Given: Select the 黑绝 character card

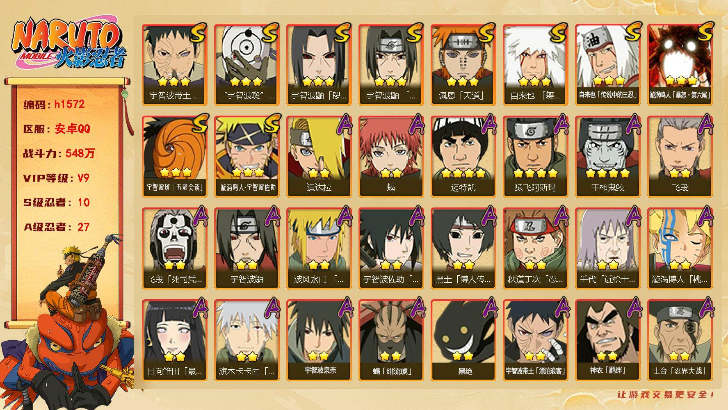Looking at the screenshot, I should click(x=463, y=340).
